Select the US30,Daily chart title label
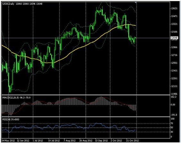The width and height of the screenshot is (181, 143). tap(8, 4)
